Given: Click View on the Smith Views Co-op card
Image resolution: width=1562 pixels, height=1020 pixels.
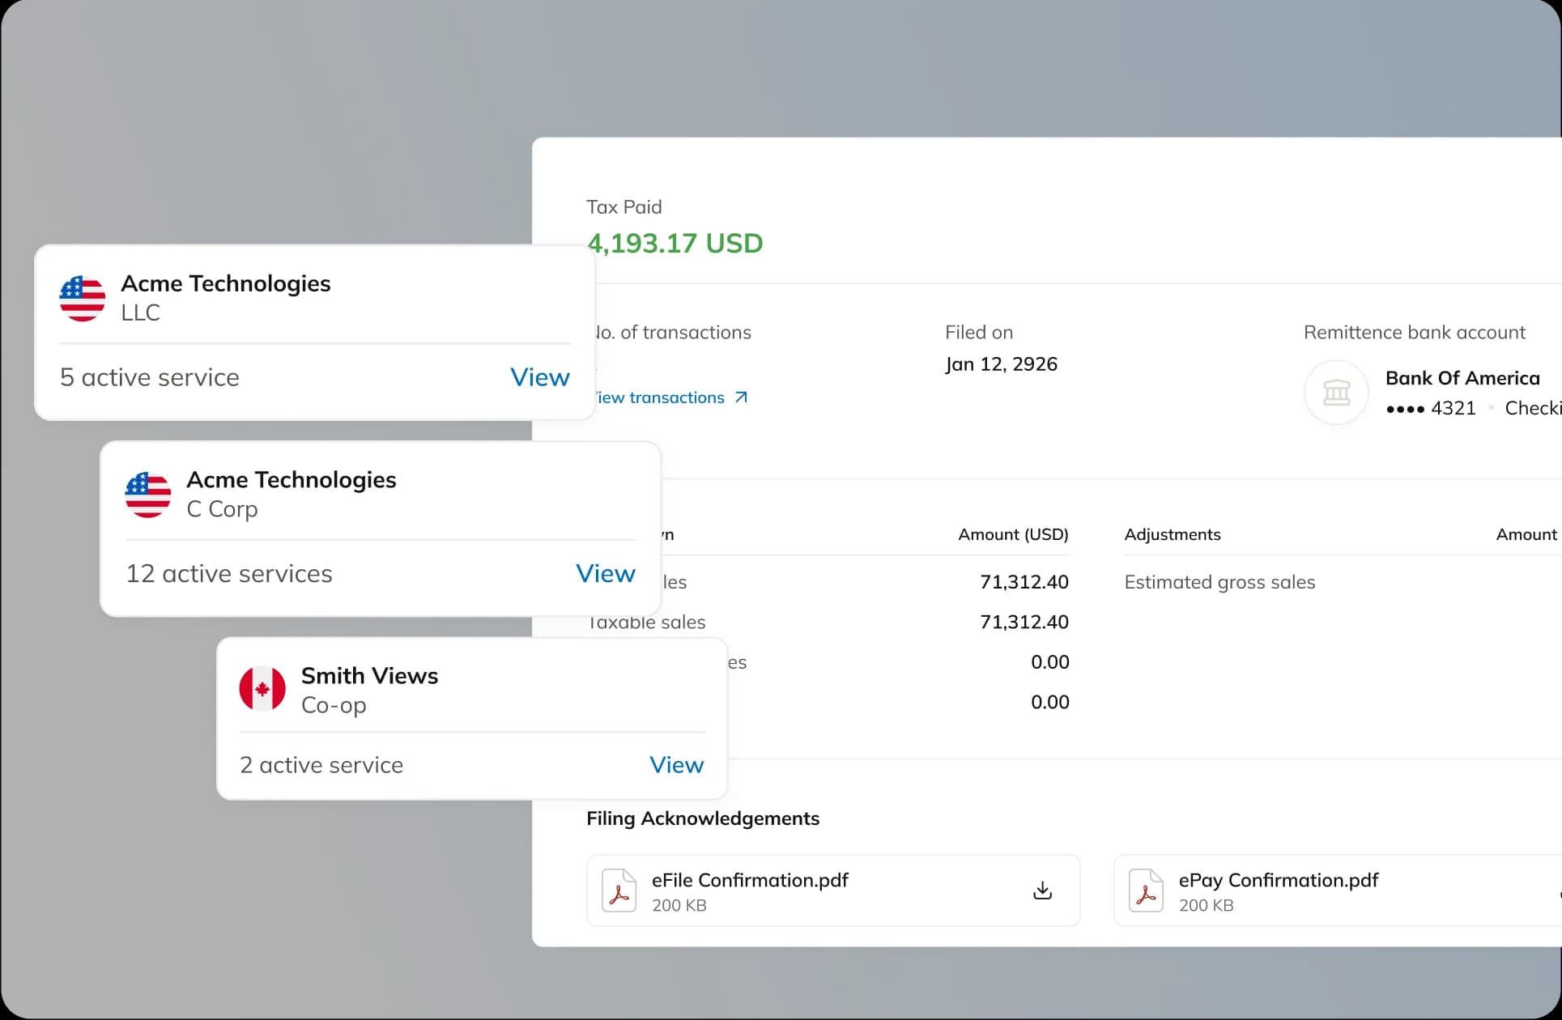Looking at the screenshot, I should [676, 765].
